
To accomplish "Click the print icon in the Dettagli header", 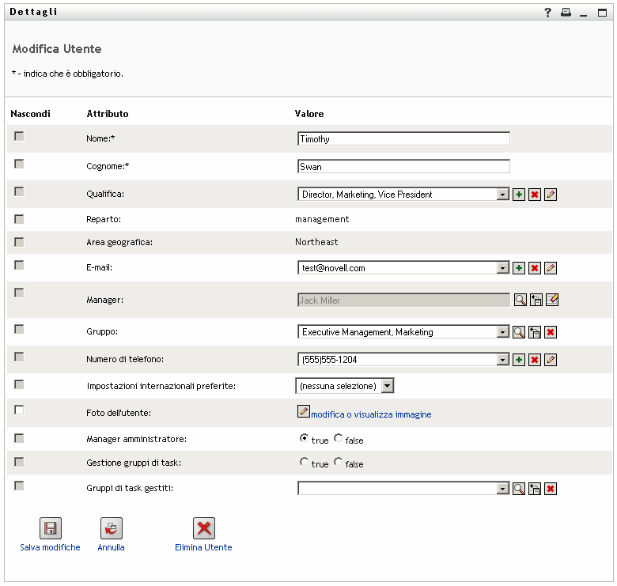I will (566, 13).
